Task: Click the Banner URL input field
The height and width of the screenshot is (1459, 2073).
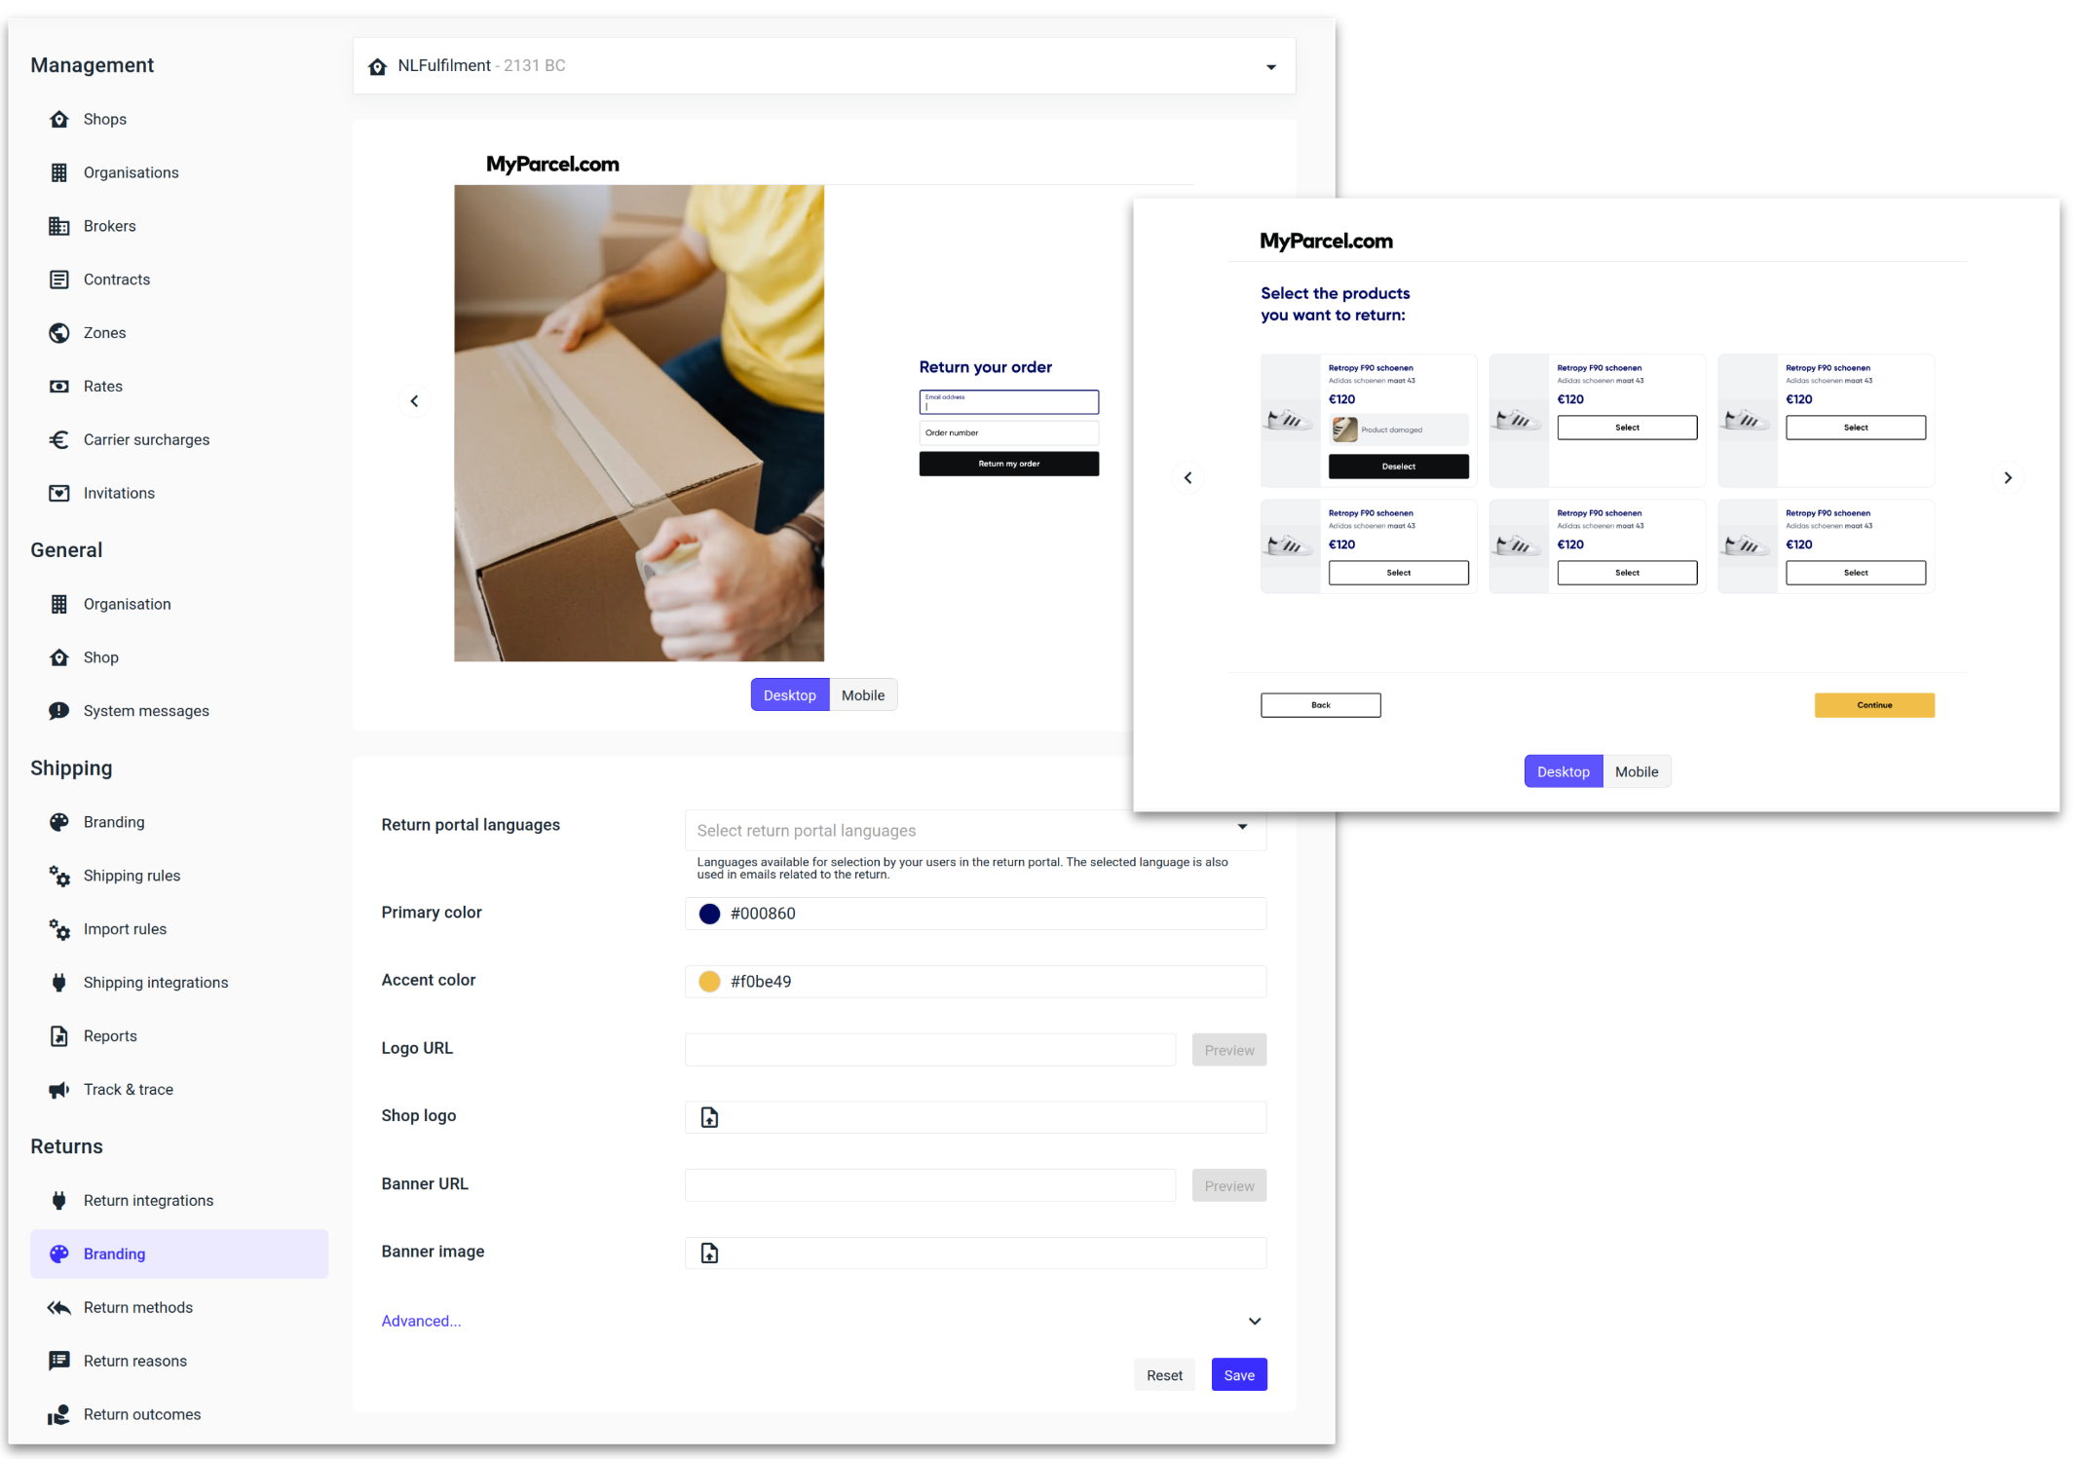Action: (x=930, y=1186)
